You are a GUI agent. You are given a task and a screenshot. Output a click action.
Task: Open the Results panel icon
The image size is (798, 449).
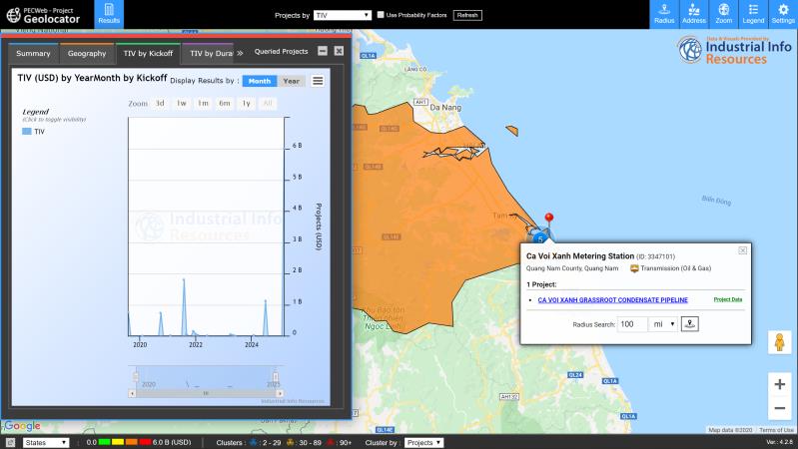(109, 14)
